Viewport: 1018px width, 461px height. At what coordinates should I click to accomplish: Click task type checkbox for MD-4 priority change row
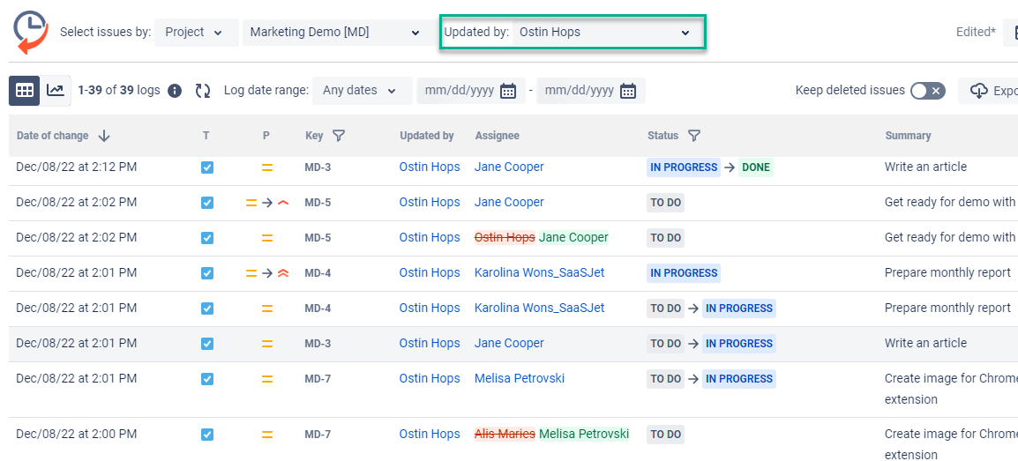pyautogui.click(x=207, y=273)
